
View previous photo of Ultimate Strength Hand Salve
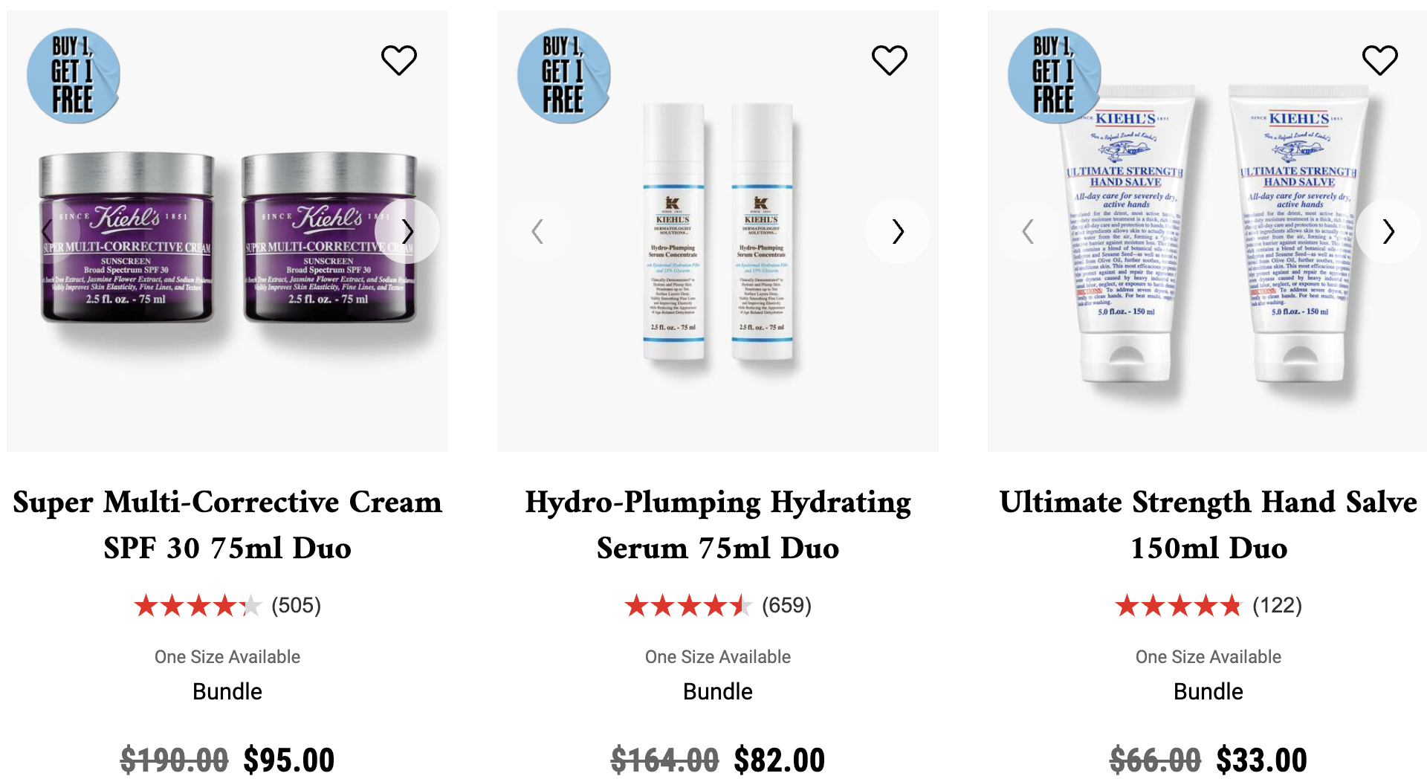(x=1029, y=231)
